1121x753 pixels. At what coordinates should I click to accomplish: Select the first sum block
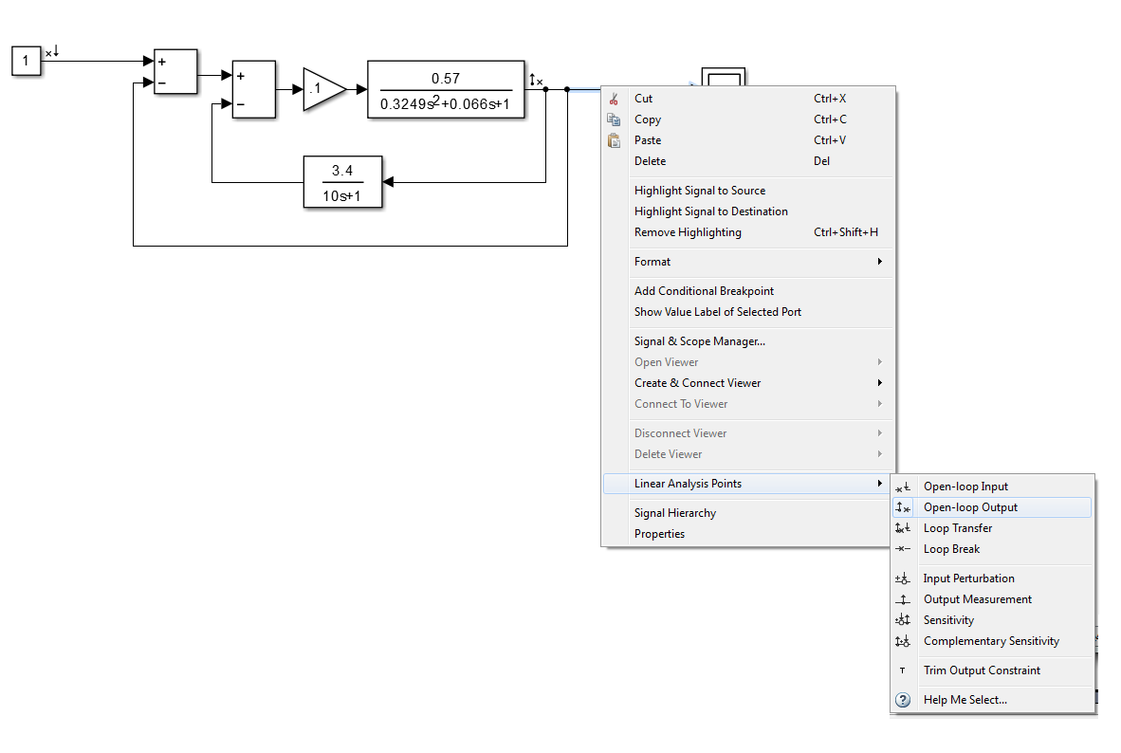[175, 71]
